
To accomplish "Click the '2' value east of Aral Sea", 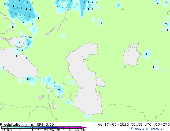I will click(147, 54).
